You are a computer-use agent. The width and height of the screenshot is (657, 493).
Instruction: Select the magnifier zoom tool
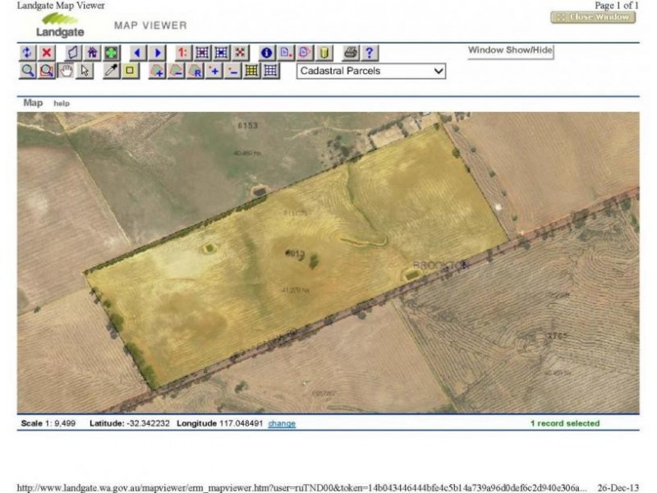(x=27, y=71)
